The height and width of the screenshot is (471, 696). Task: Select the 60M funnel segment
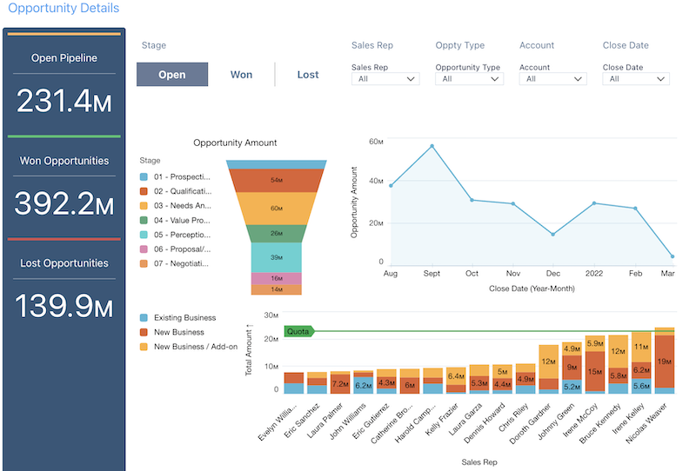[x=276, y=209]
